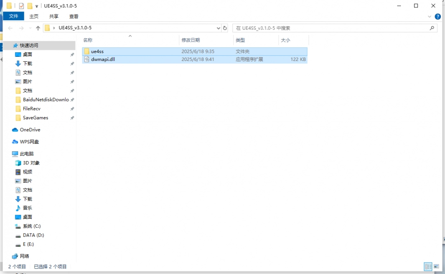Switch to large icons view layout

click(436, 267)
